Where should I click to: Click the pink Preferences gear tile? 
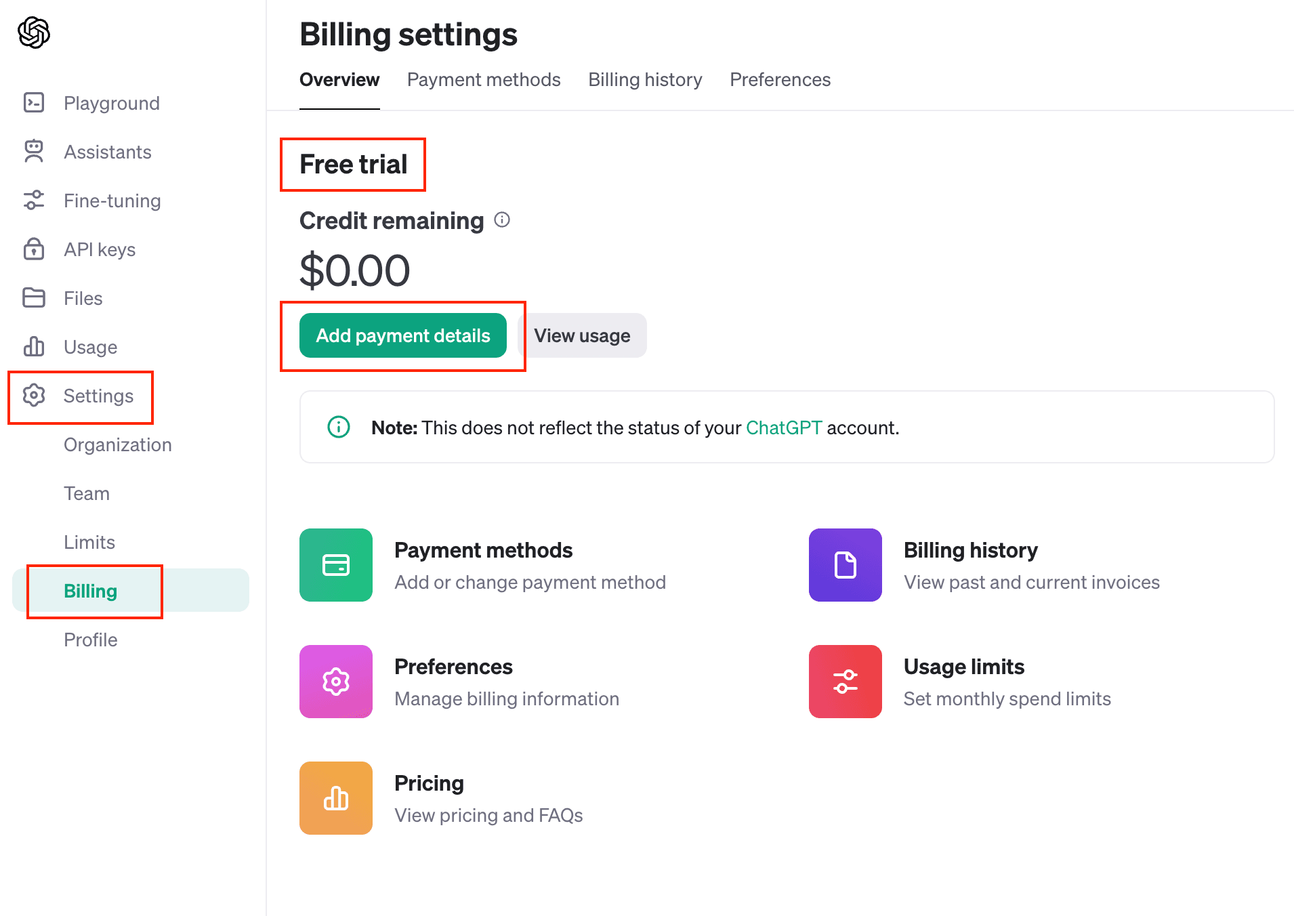tap(336, 682)
